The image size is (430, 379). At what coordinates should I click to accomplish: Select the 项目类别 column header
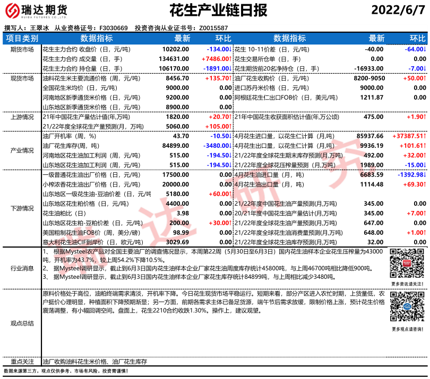(22, 39)
